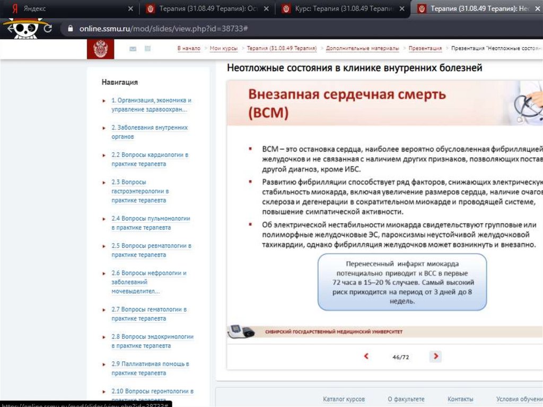Open messages via the envelope icon
Image resolution: width=543 pixels, height=407 pixels.
[x=133, y=49]
